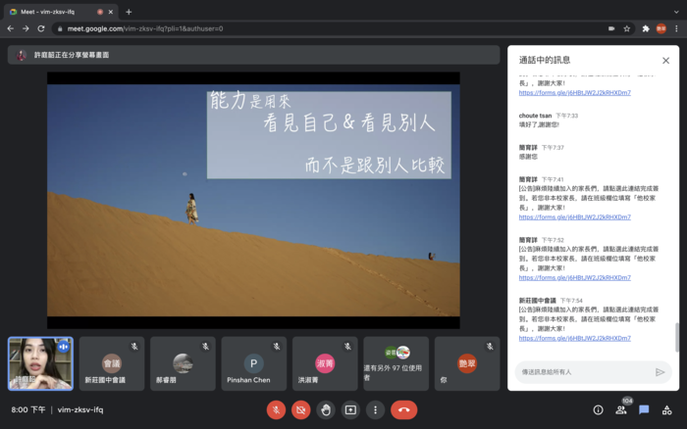Open the forms link under the 7:52 announcement
The image size is (687, 429).
pos(575,278)
